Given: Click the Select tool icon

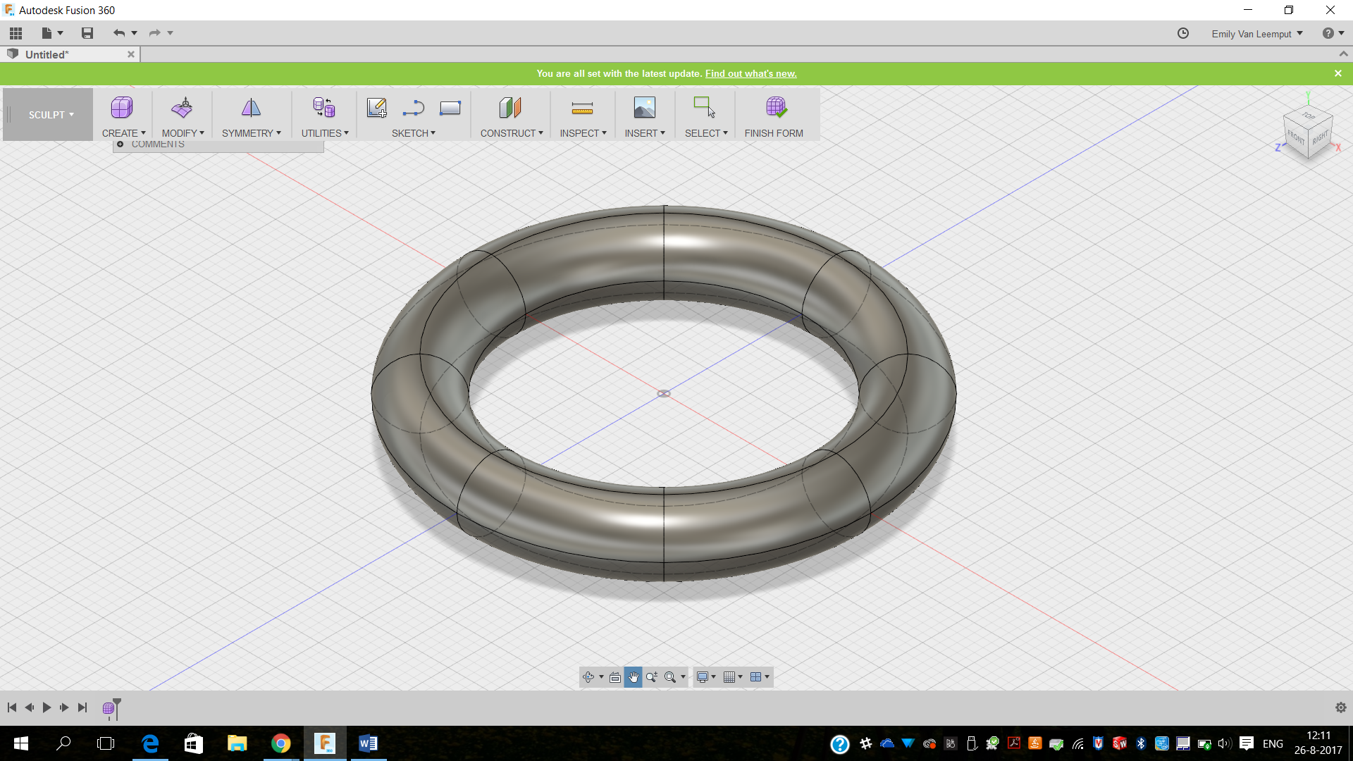Looking at the screenshot, I should click(x=705, y=108).
